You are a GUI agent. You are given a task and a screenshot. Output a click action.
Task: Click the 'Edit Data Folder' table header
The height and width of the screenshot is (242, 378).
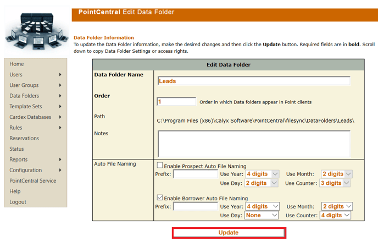[229, 65]
